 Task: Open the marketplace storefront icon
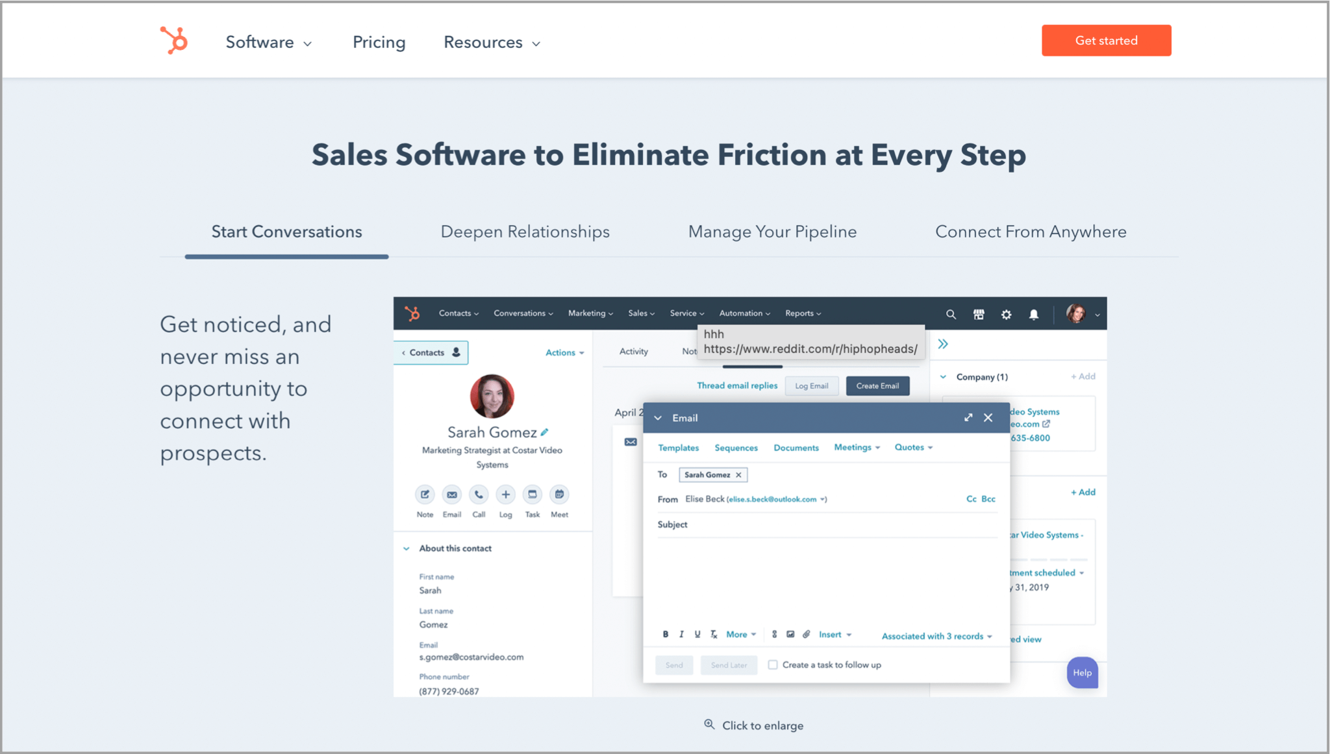click(x=979, y=315)
